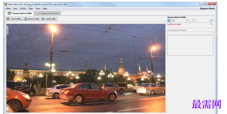The width and height of the screenshot is (227, 114).
Task: Open profile from file icon
Action: click(169, 20)
